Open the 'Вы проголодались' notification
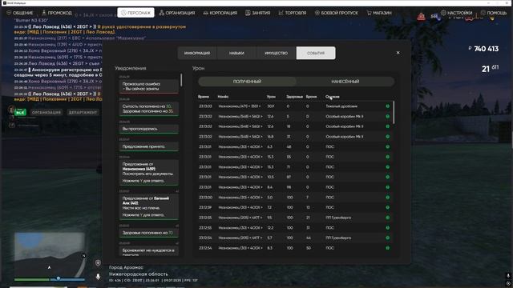Screen dimensions: 513x288 [149, 129]
